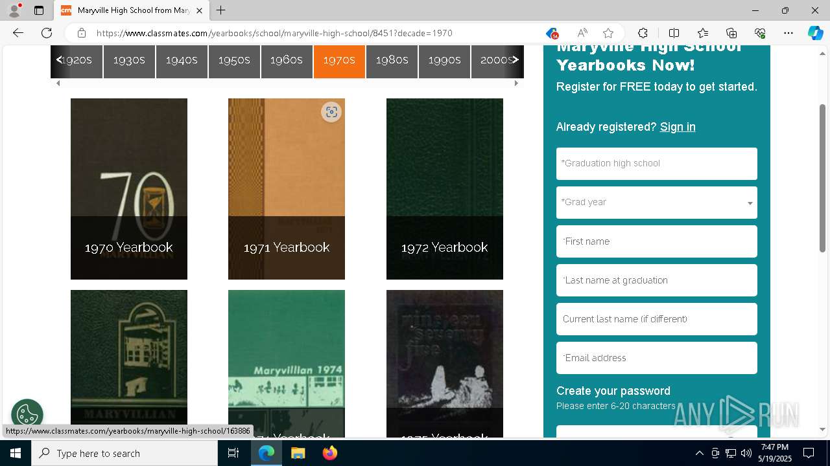Select the 1920s decade tab
The width and height of the screenshot is (830, 466).
(x=77, y=60)
